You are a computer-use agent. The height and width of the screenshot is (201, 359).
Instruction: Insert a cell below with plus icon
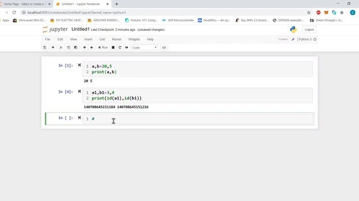pos(53,47)
